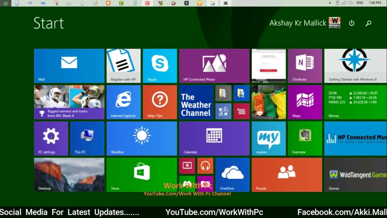
Task: Open the This PC tile
Action: [87, 138]
